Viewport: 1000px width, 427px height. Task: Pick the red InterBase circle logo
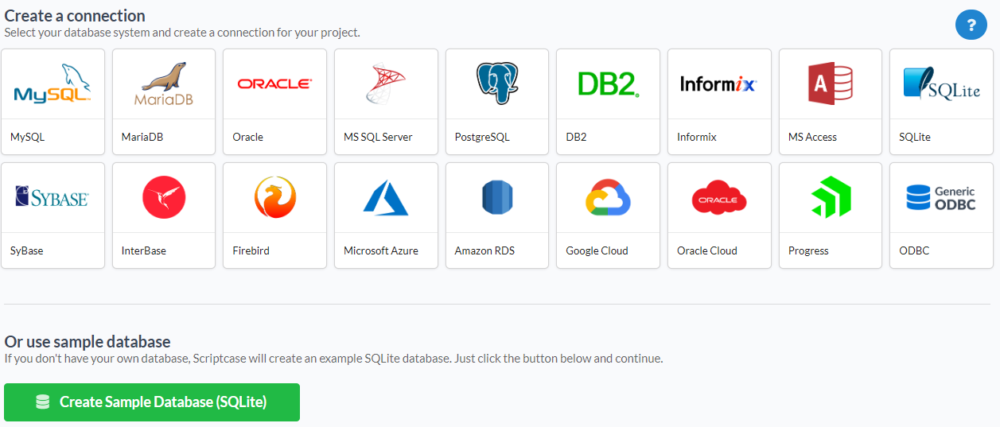164,197
